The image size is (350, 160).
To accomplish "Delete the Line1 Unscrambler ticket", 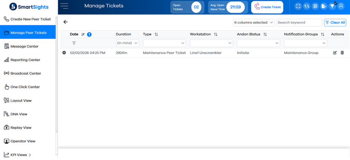I will pos(342,53).
